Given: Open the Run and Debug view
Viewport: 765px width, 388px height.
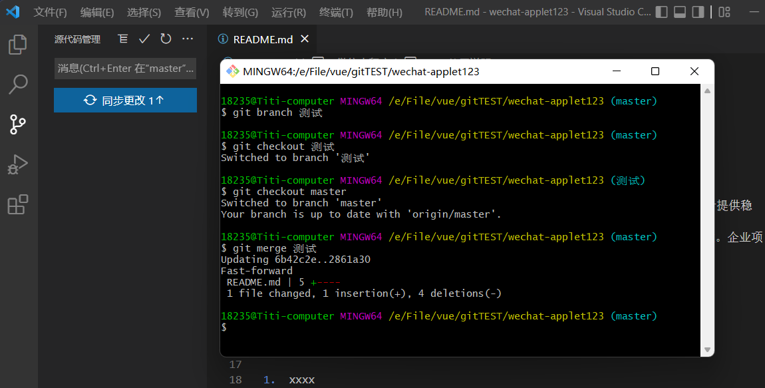Looking at the screenshot, I should [x=17, y=164].
